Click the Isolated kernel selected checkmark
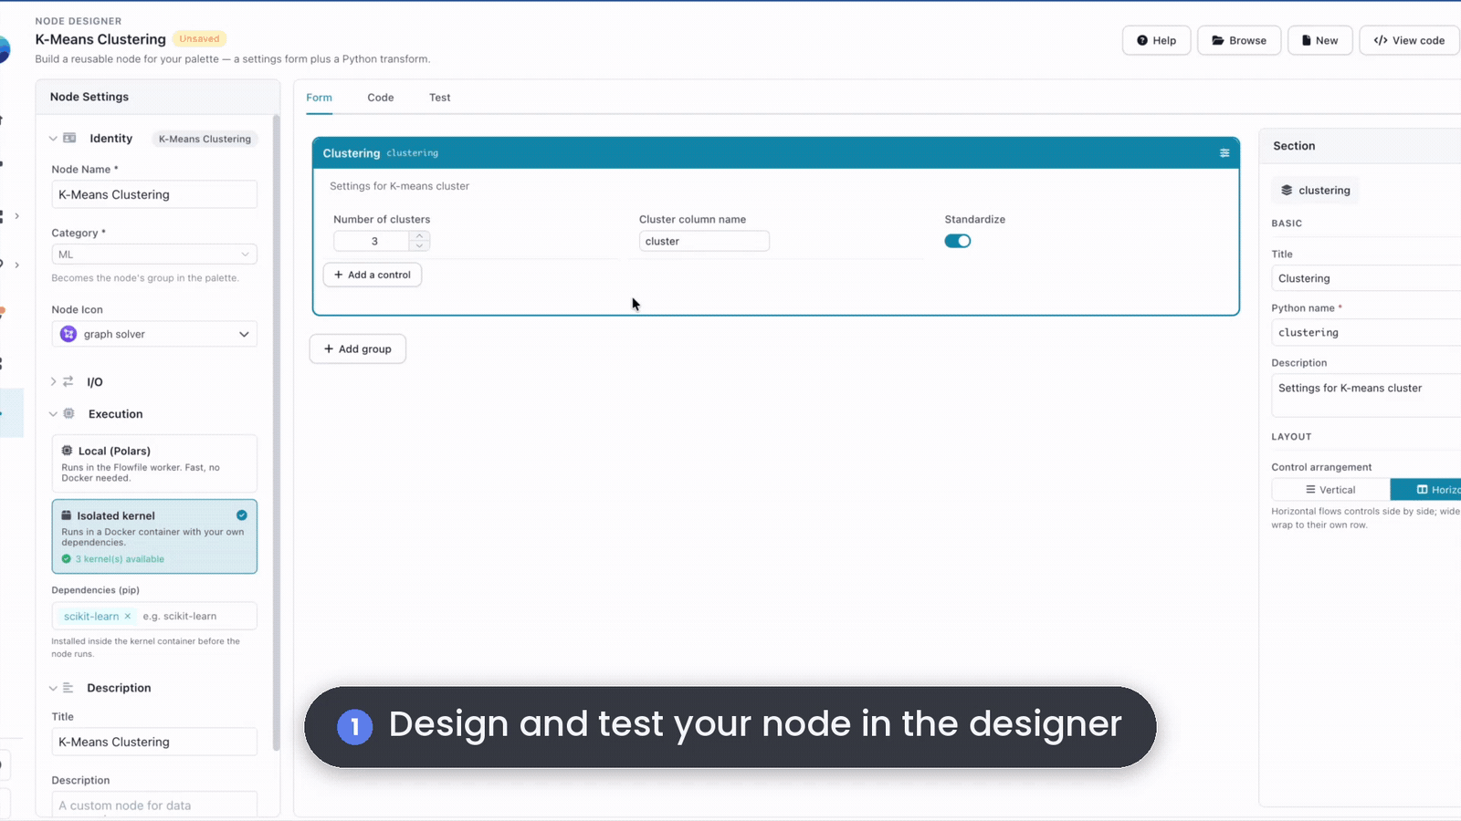 [x=242, y=515]
